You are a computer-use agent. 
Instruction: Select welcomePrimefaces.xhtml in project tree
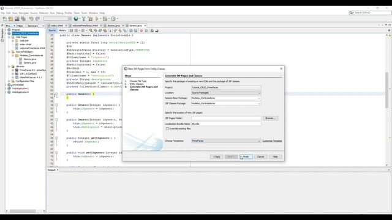32,48
